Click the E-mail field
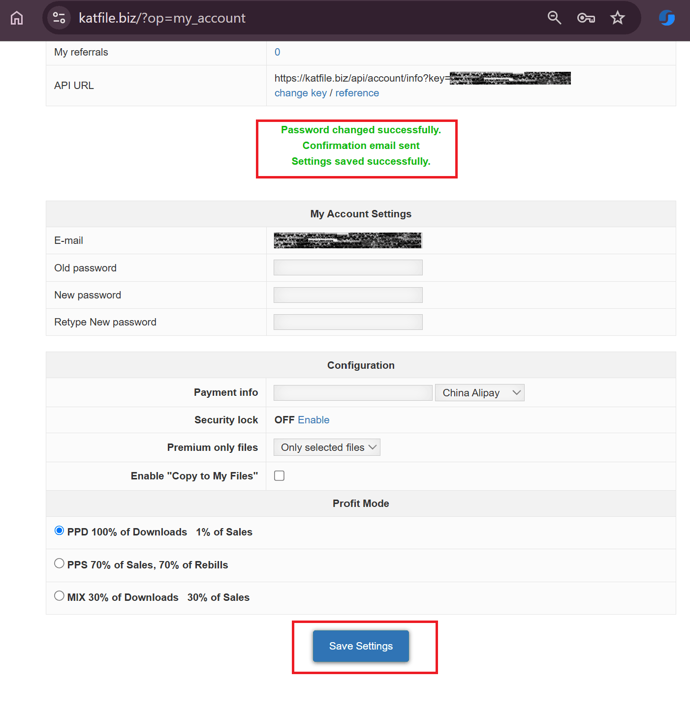690x711 pixels. pyautogui.click(x=348, y=240)
